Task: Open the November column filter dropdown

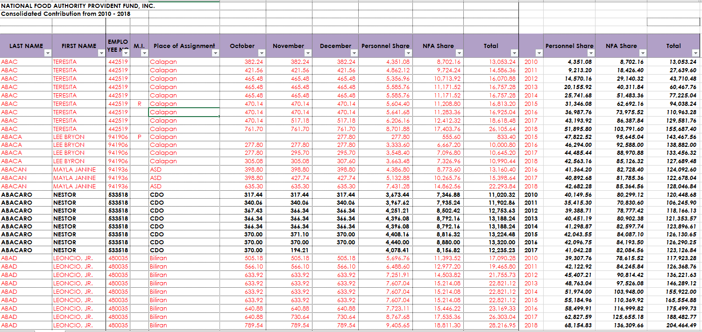Action: coord(309,54)
